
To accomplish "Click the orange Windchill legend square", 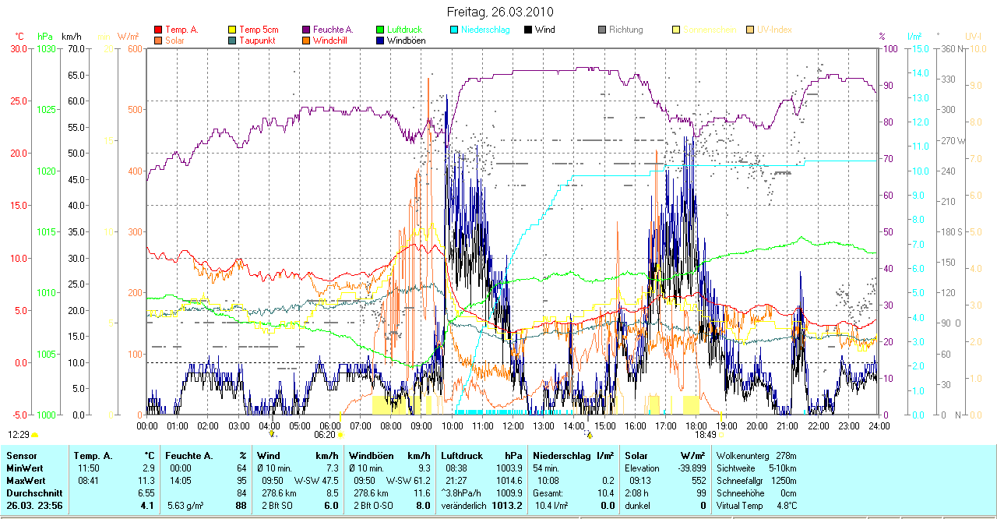I will pyautogui.click(x=307, y=41).
